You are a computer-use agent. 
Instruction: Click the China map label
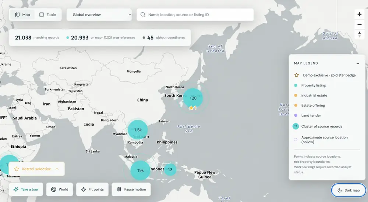(x=142, y=100)
